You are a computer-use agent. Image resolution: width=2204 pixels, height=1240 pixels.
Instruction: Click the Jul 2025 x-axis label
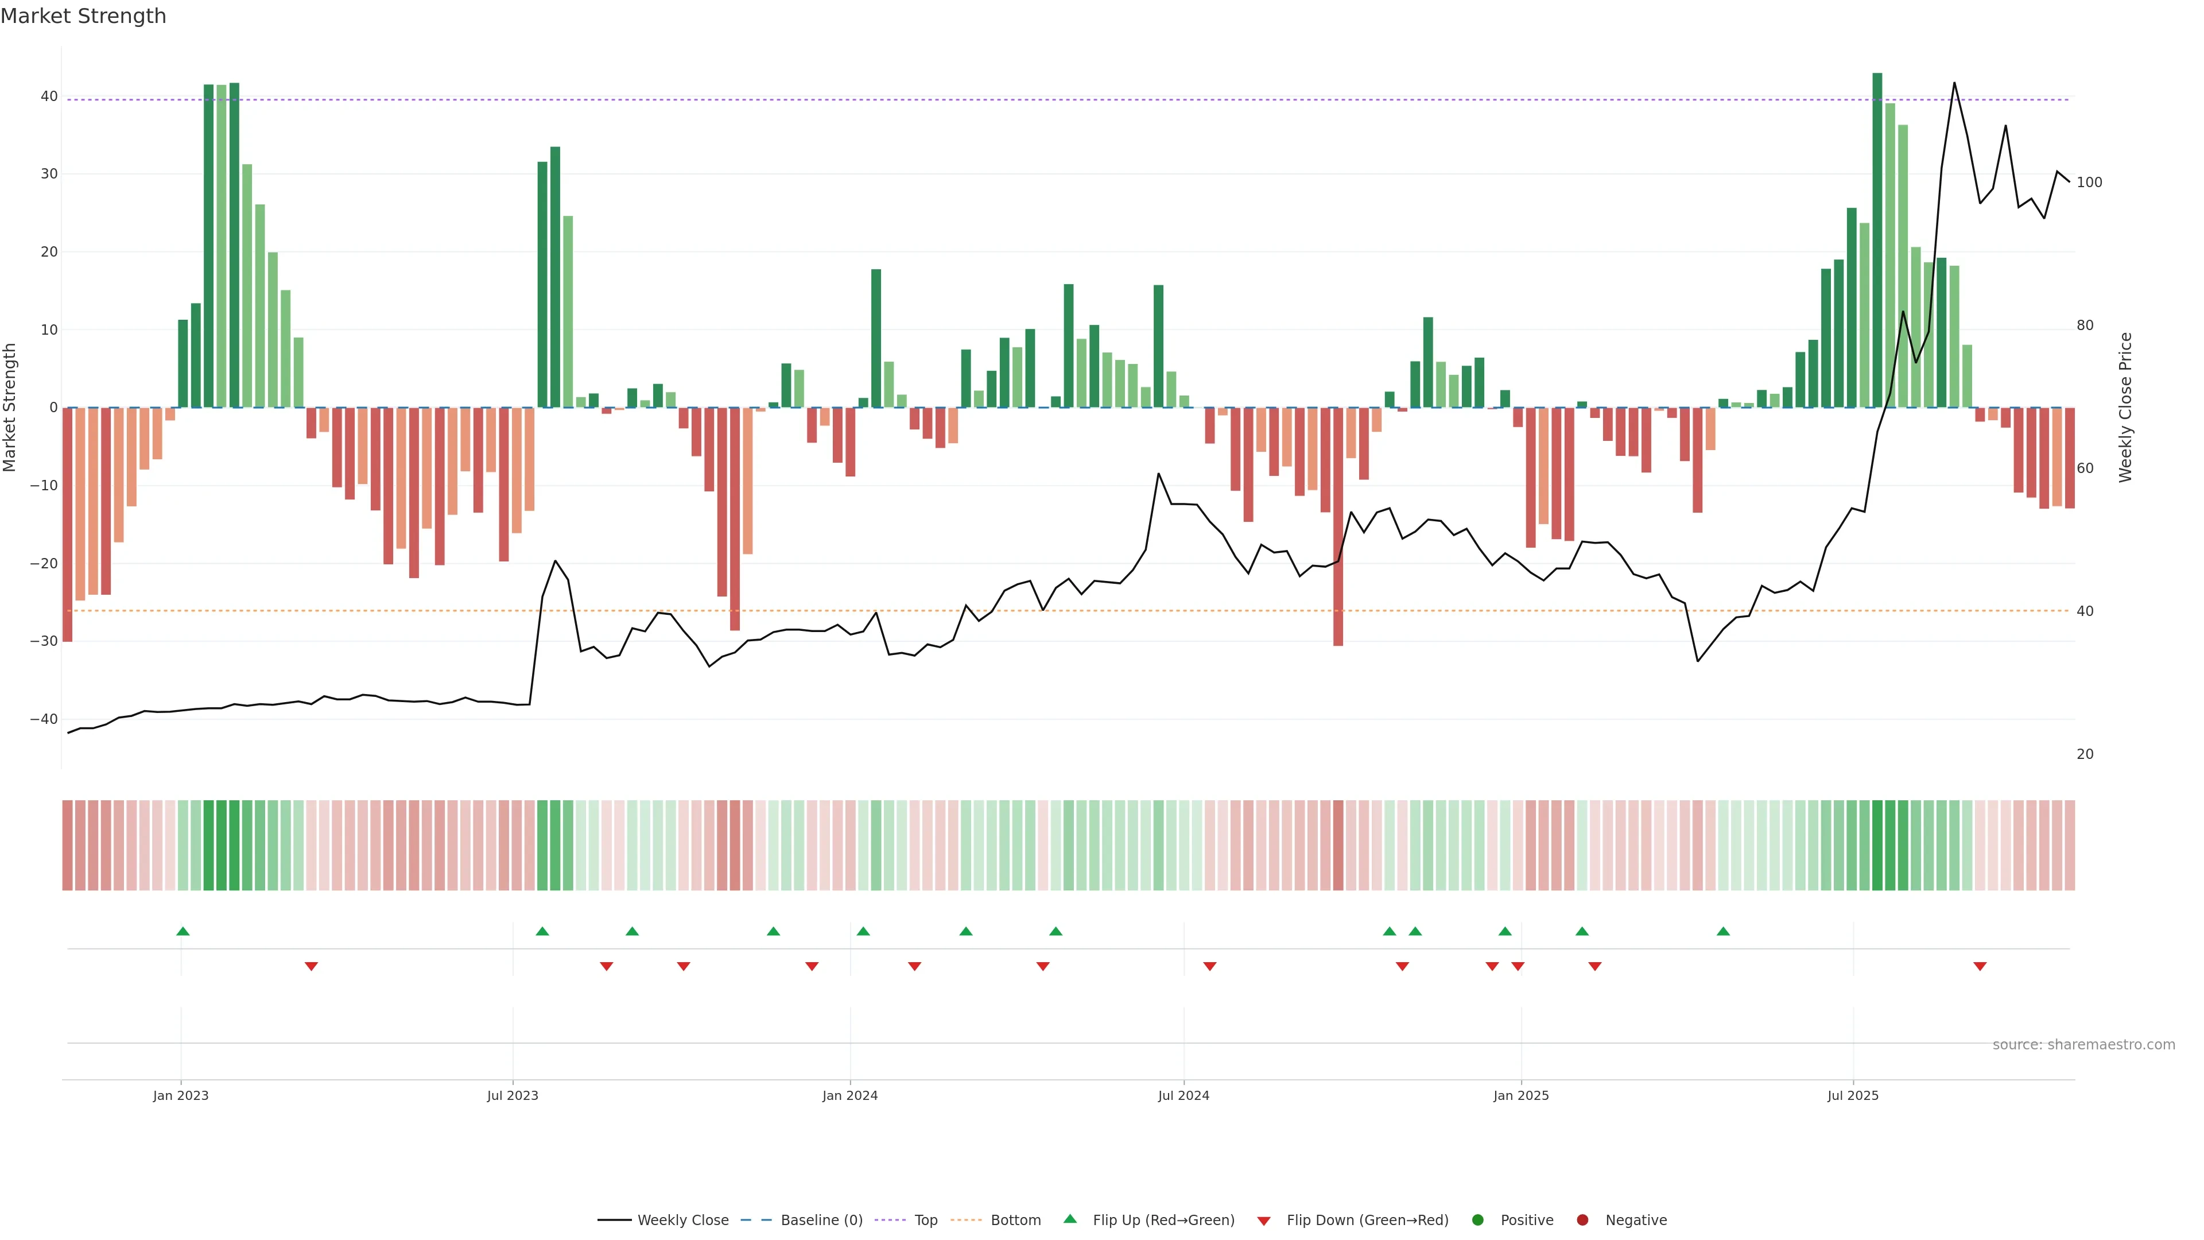tap(1852, 1095)
